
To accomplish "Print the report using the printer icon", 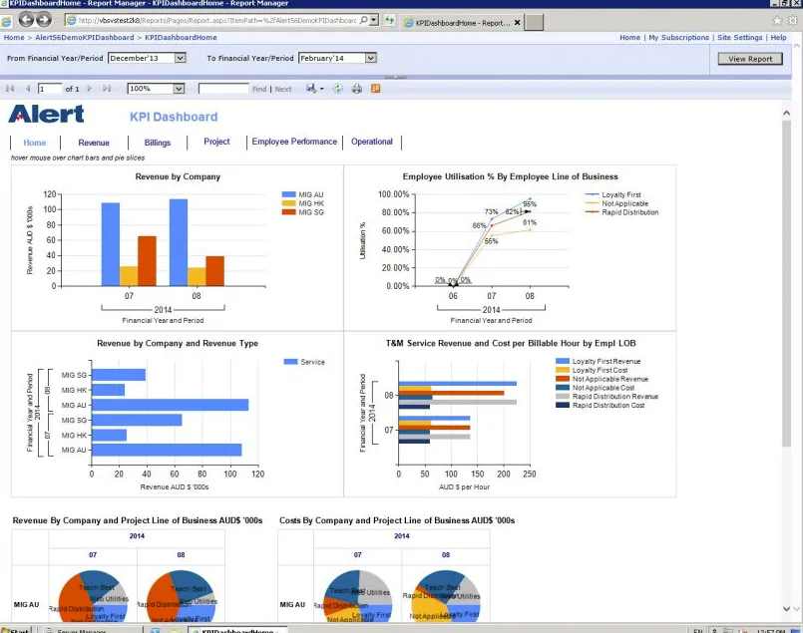I will pos(357,89).
